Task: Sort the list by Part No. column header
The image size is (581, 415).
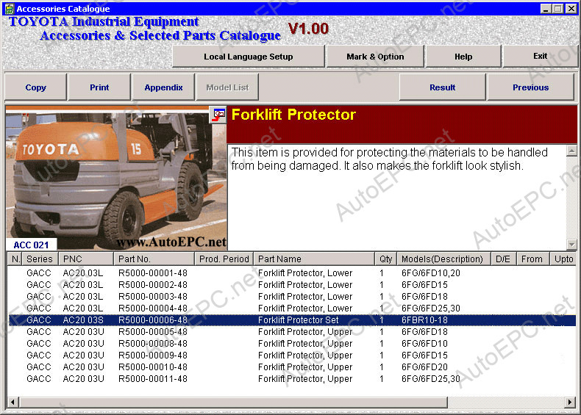Action: (154, 259)
